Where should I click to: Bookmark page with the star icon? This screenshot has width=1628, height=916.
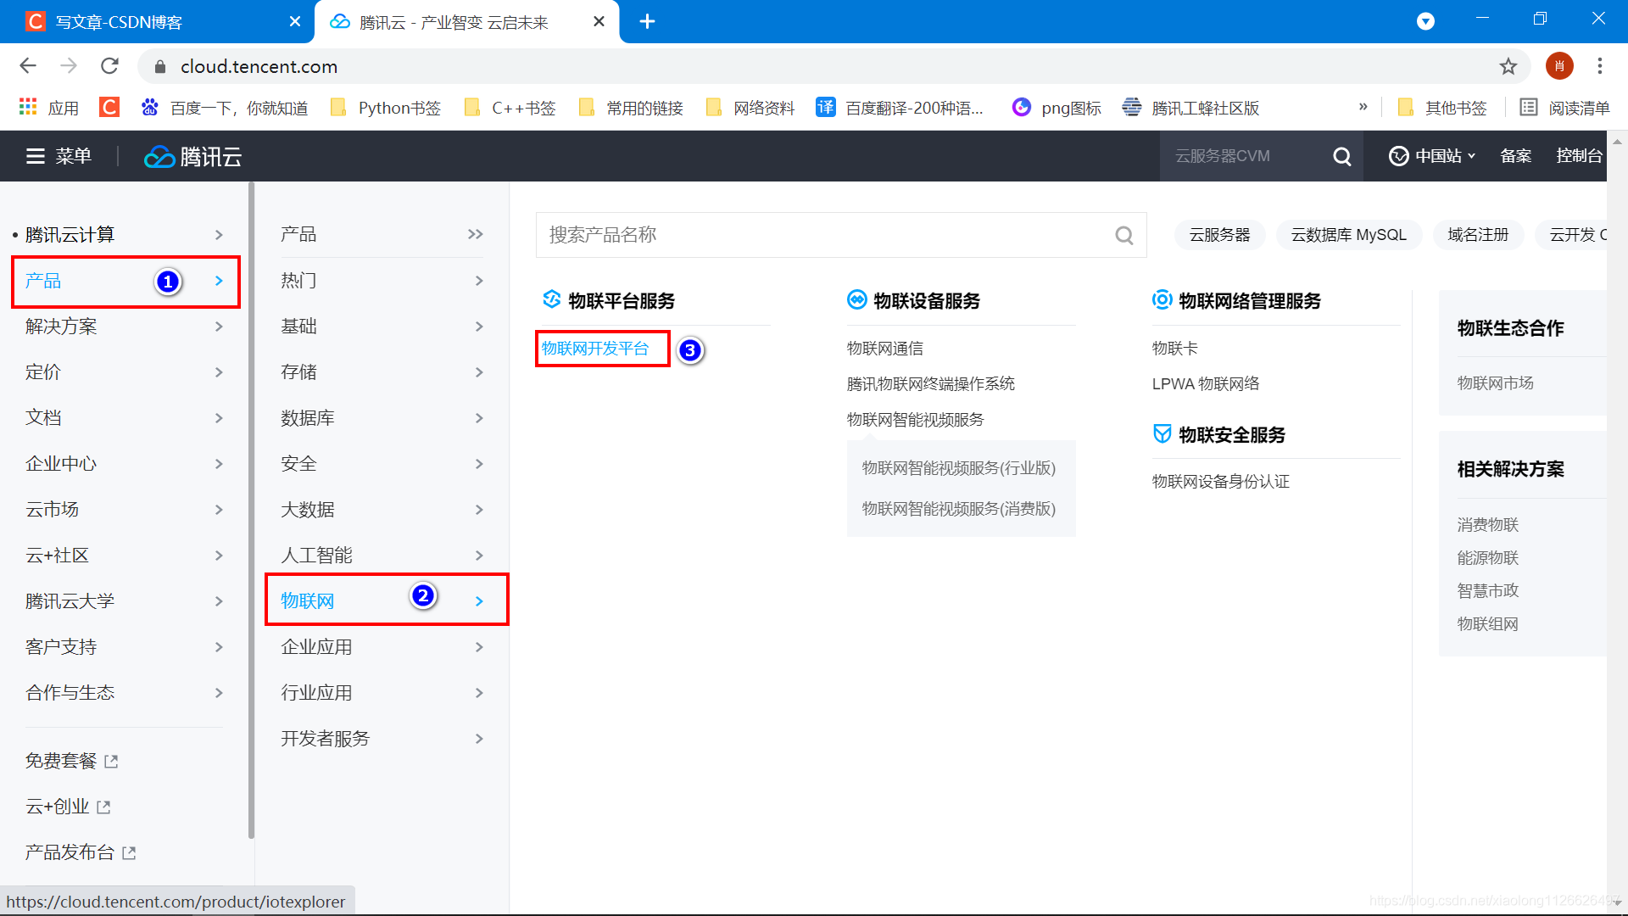click(x=1508, y=66)
